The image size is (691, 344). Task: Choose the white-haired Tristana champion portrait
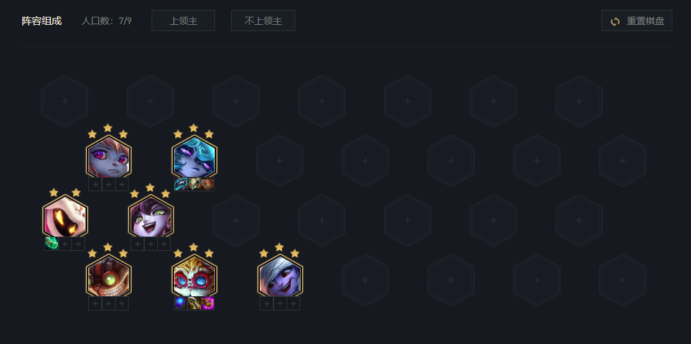280,276
